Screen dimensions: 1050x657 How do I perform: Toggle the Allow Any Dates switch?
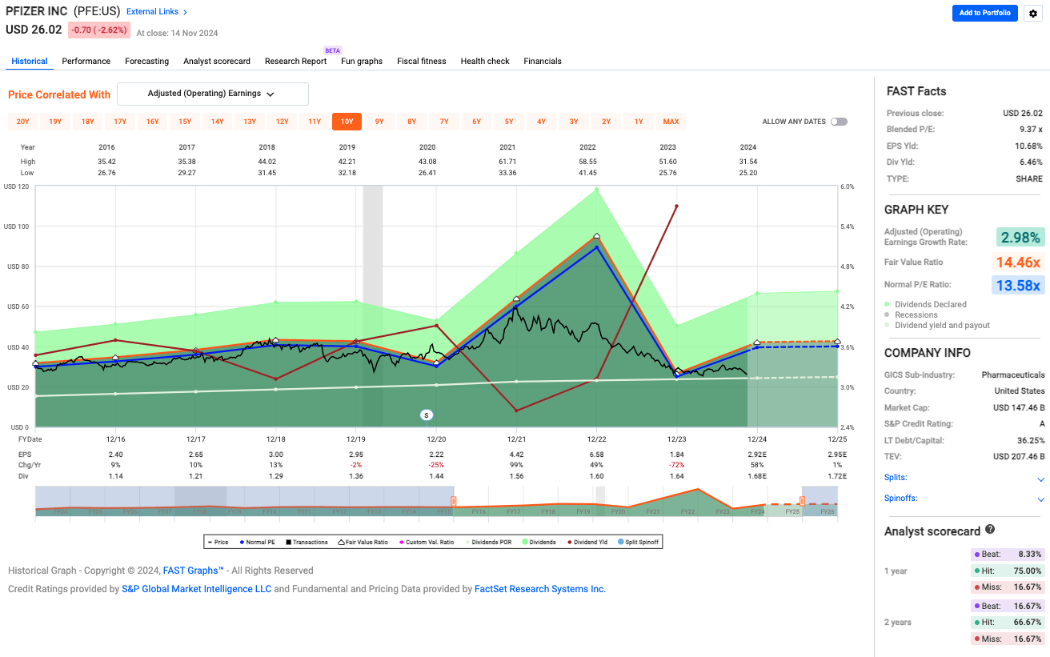click(838, 122)
